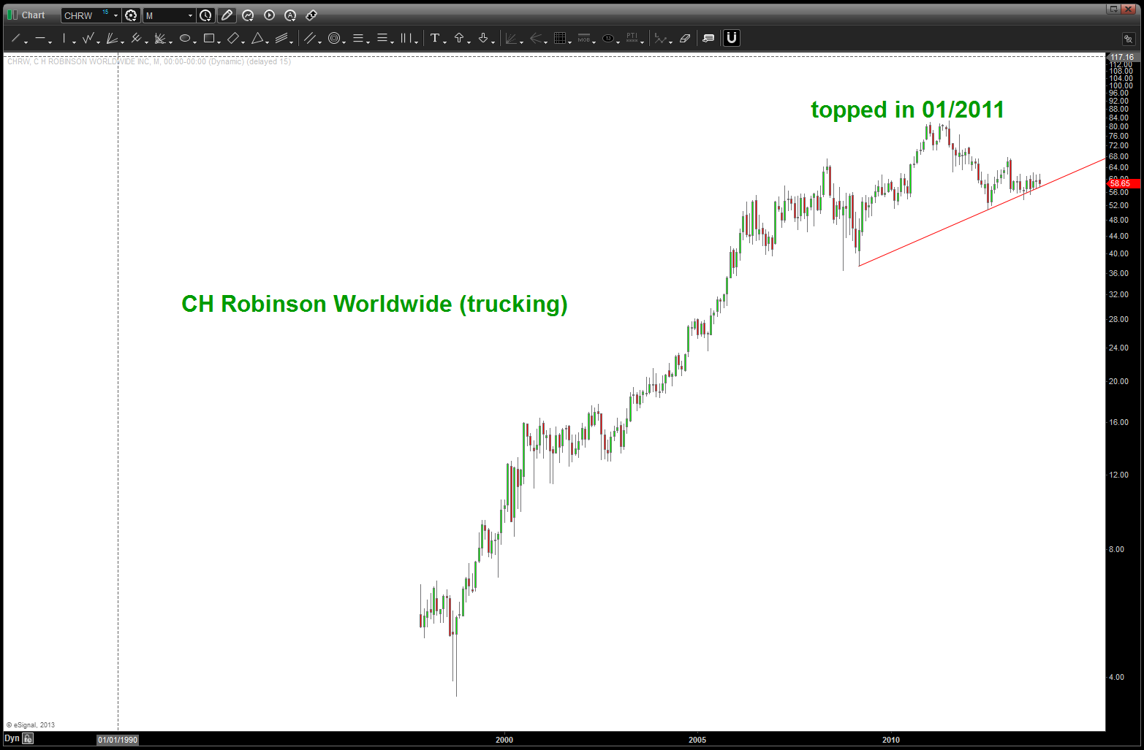Viewport: 1144px width, 750px height.
Task: Expand the M interval dropdown
Action: (x=190, y=15)
